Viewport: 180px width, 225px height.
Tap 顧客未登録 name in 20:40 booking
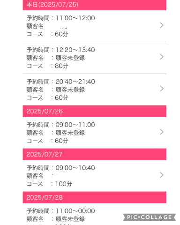pos(70,90)
